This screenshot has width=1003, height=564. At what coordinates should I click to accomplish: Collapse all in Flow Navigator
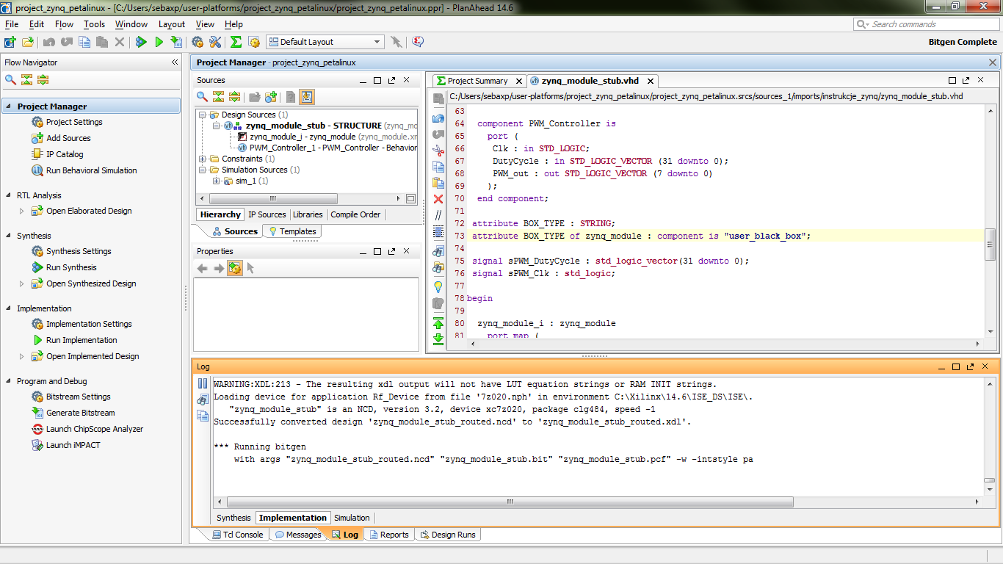coord(26,80)
